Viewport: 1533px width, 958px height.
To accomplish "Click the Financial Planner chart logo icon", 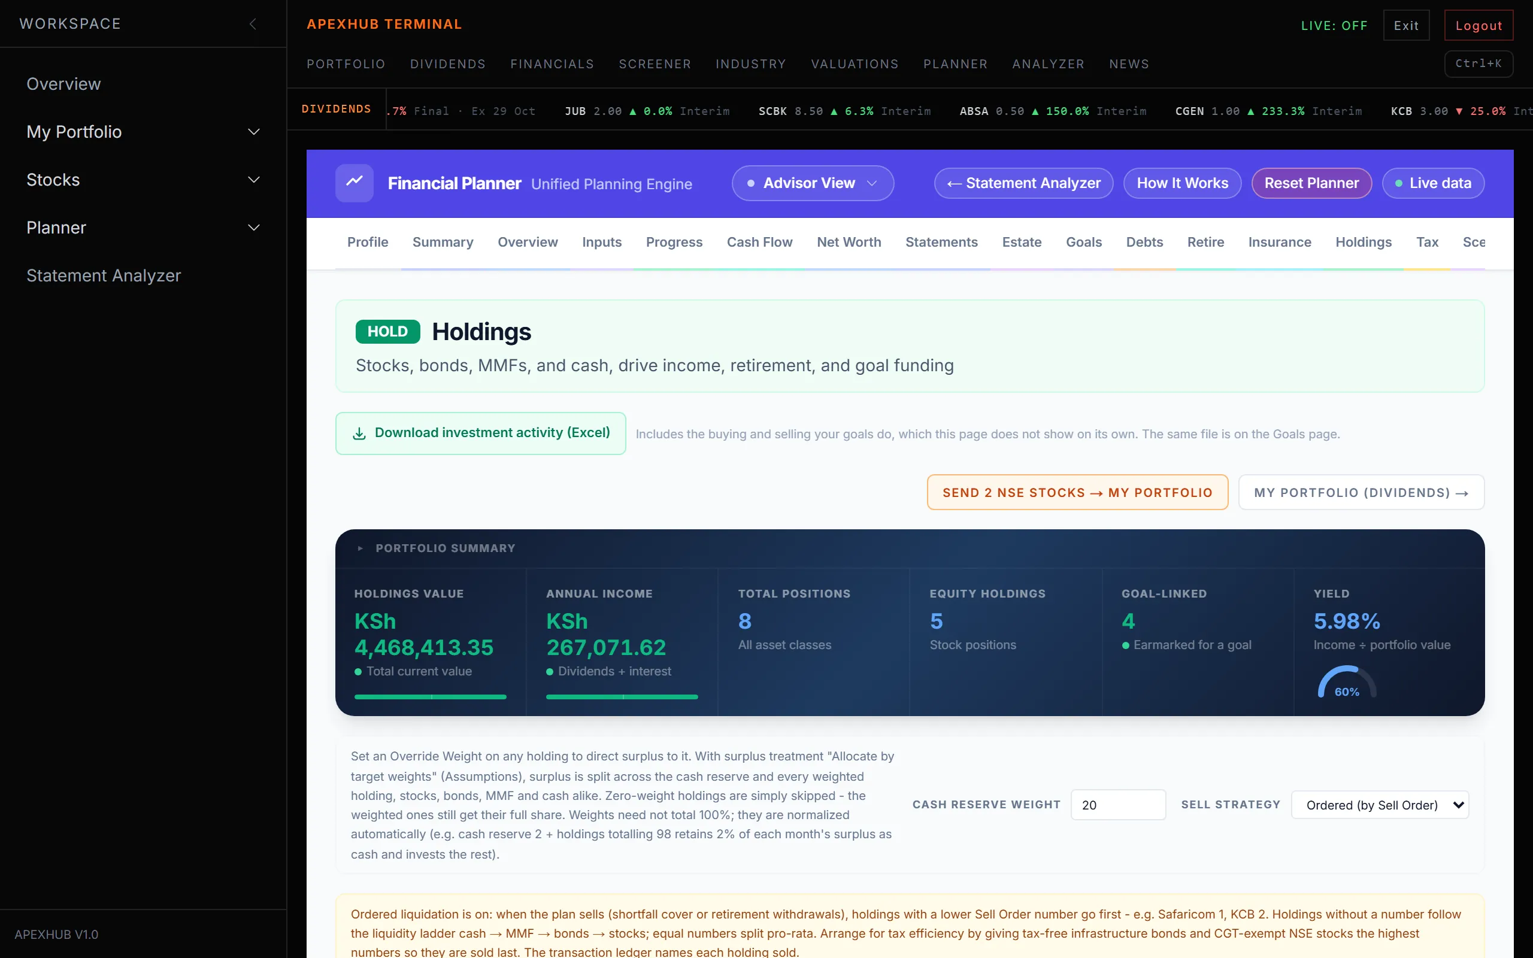I will pyautogui.click(x=354, y=183).
